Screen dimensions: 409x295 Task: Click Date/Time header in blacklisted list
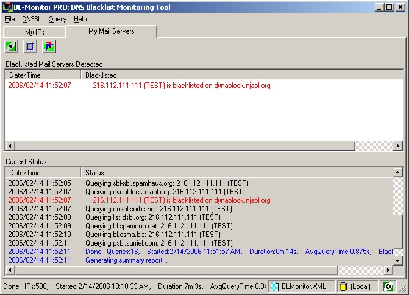pos(43,75)
